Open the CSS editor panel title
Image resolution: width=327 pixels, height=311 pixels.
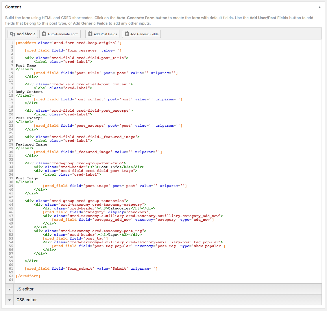click(x=27, y=300)
